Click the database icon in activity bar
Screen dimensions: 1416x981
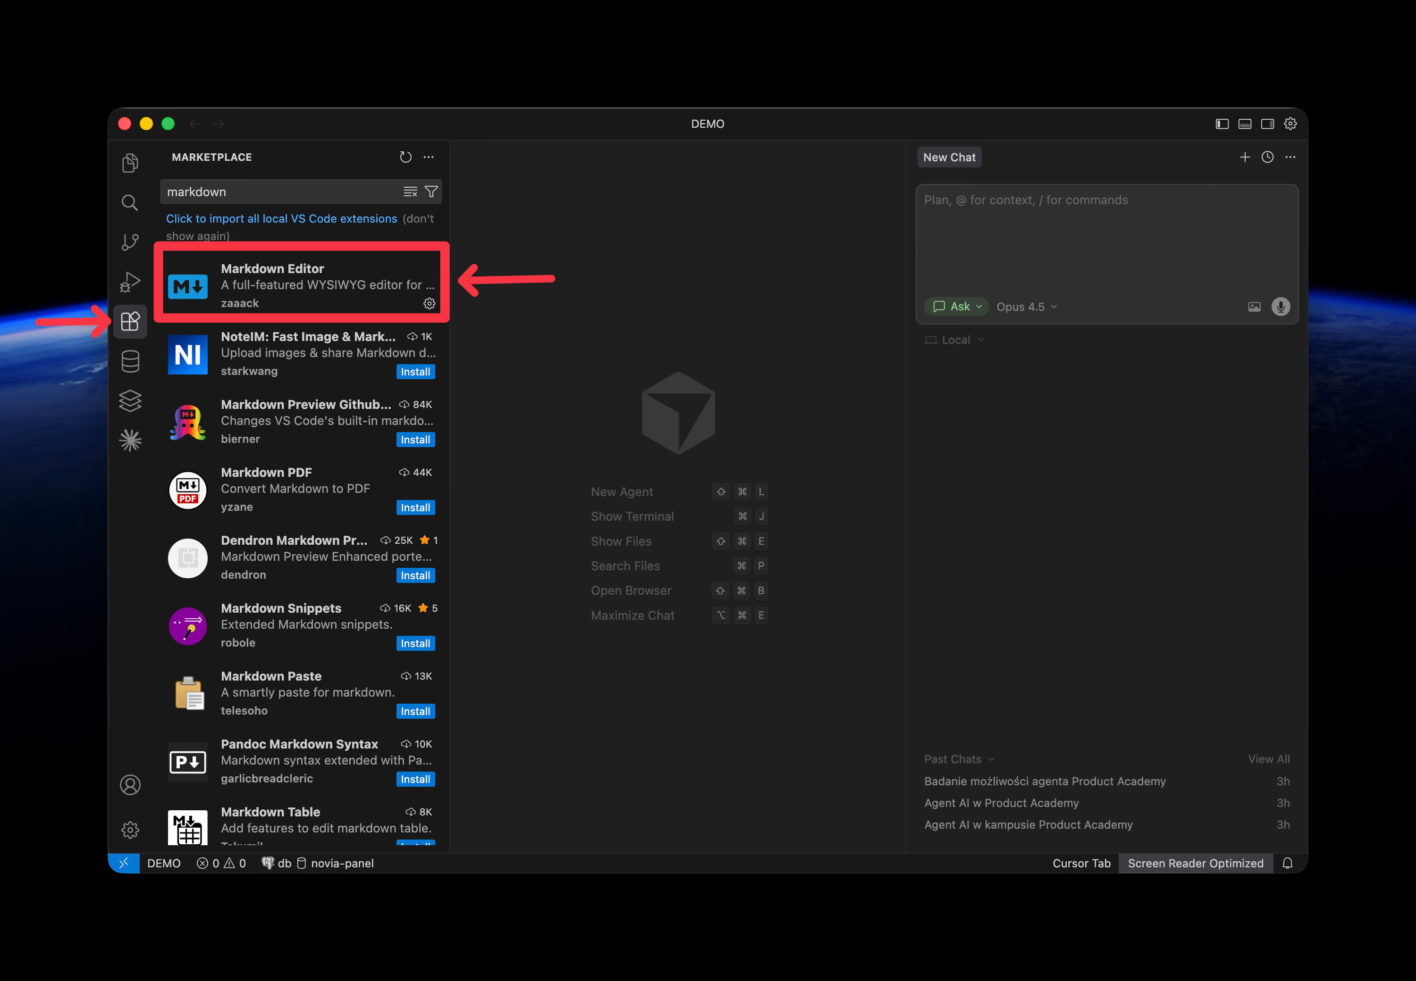(130, 361)
